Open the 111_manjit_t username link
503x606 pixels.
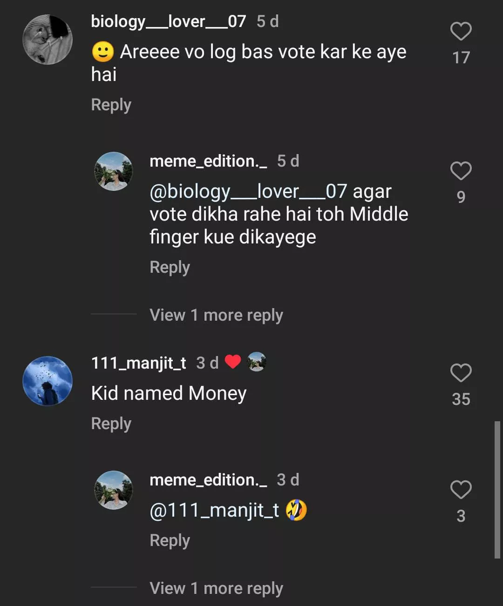point(138,363)
